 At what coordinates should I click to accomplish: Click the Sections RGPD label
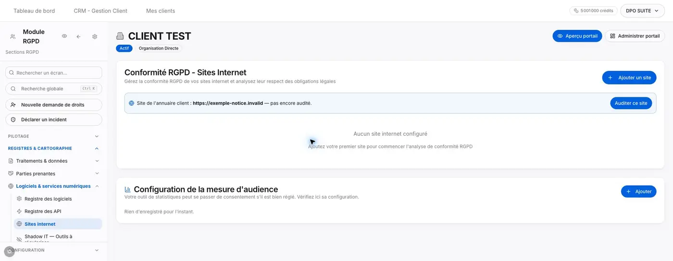[22, 52]
